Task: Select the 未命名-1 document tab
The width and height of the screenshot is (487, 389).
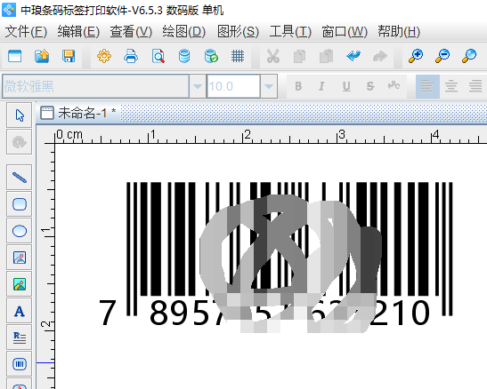Action: pos(78,113)
